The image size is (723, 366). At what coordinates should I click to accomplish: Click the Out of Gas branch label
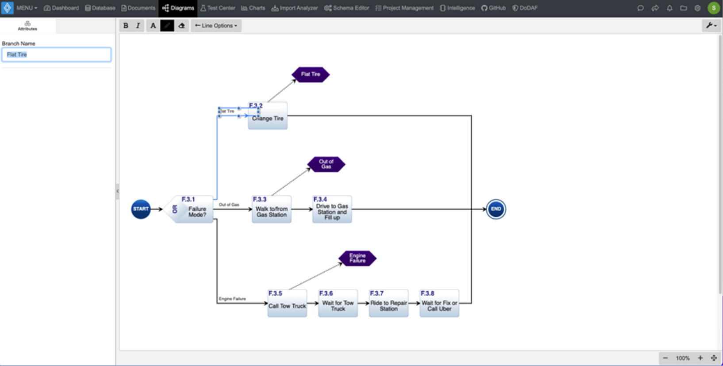pyautogui.click(x=229, y=205)
